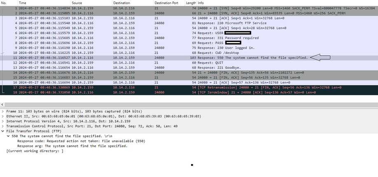Click the Info column header
Viewport: 378px width, 177px height.
pyautogui.click(x=287, y=3)
